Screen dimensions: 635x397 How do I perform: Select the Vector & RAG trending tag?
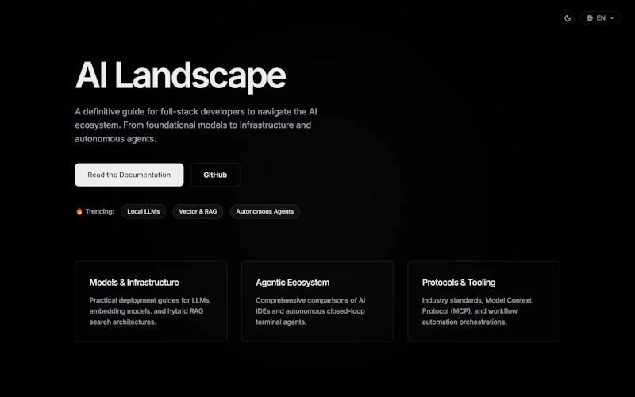(198, 211)
